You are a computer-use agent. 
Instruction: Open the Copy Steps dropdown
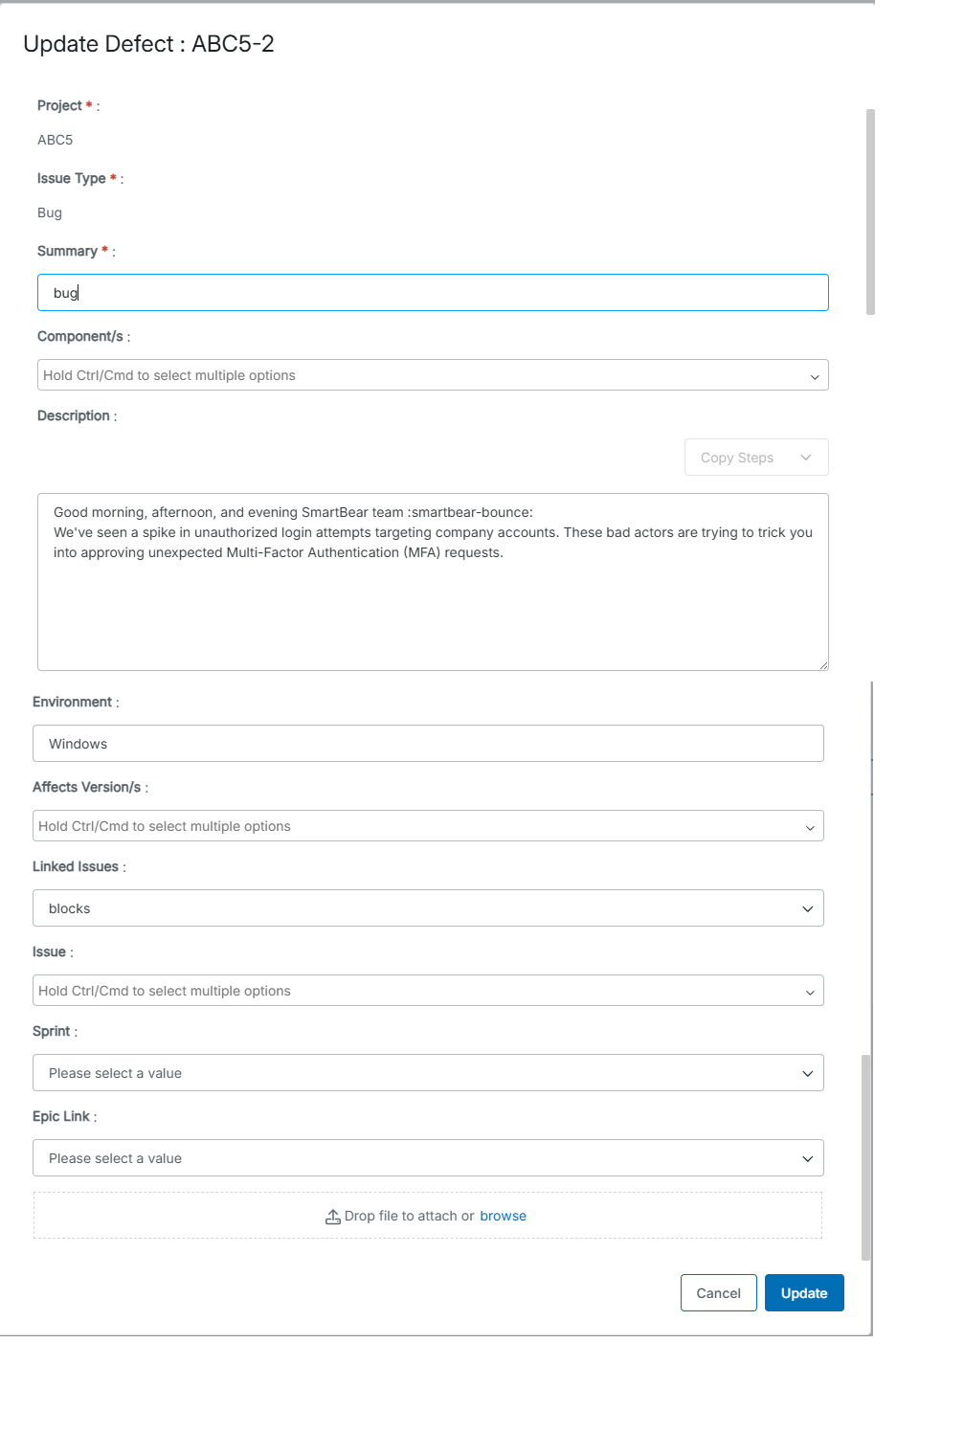click(x=755, y=457)
